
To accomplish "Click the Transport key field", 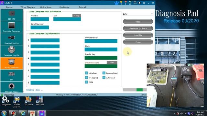I will click(101, 41).
